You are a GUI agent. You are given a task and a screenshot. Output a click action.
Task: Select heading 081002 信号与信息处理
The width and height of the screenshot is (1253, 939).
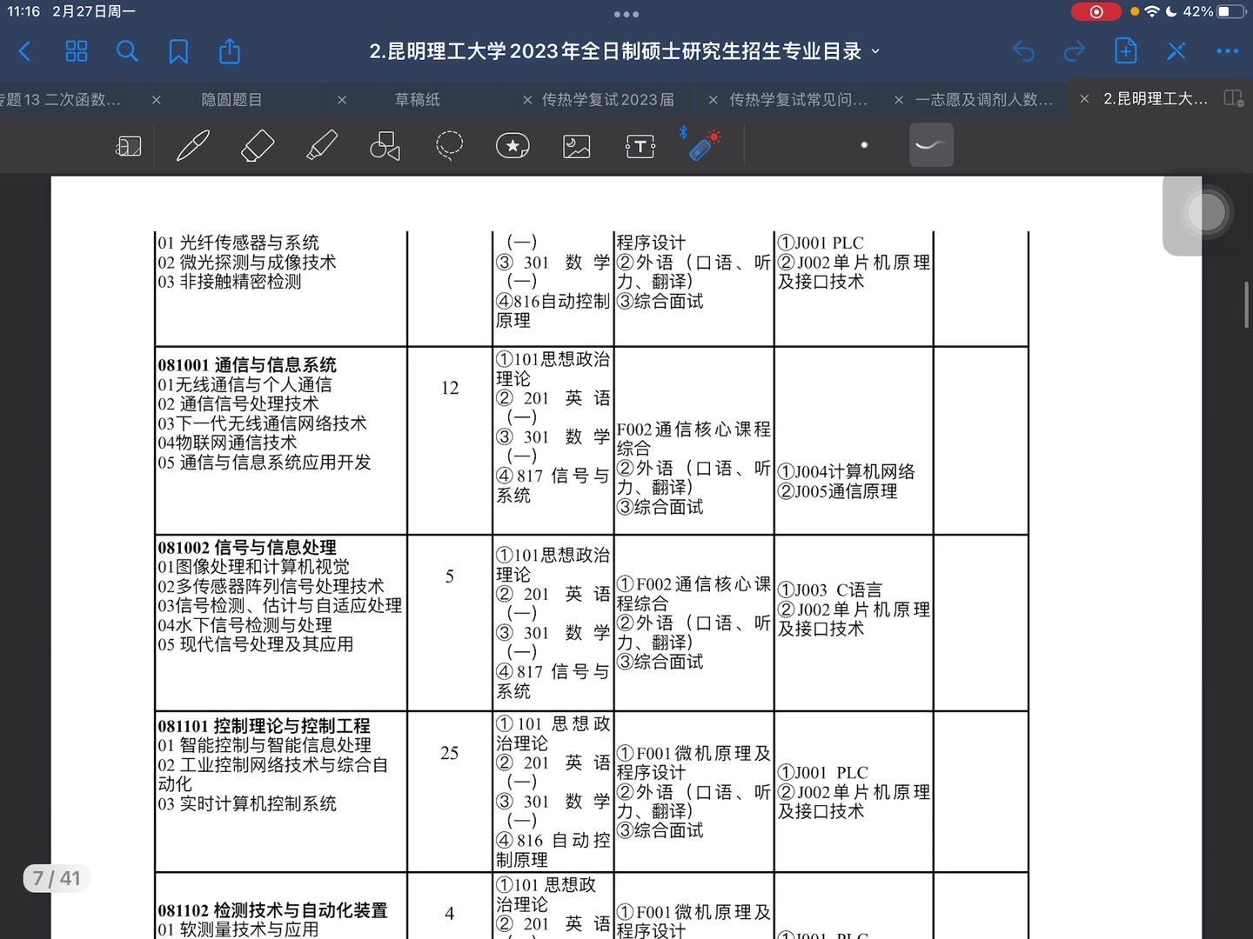coord(247,548)
